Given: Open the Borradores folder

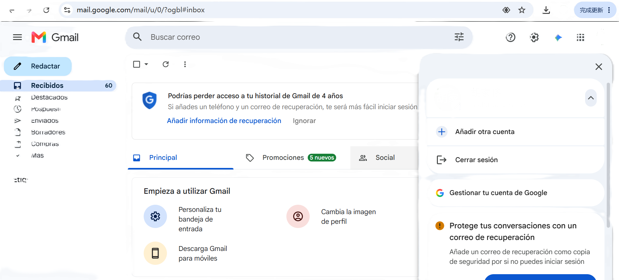Looking at the screenshot, I should coord(48,132).
